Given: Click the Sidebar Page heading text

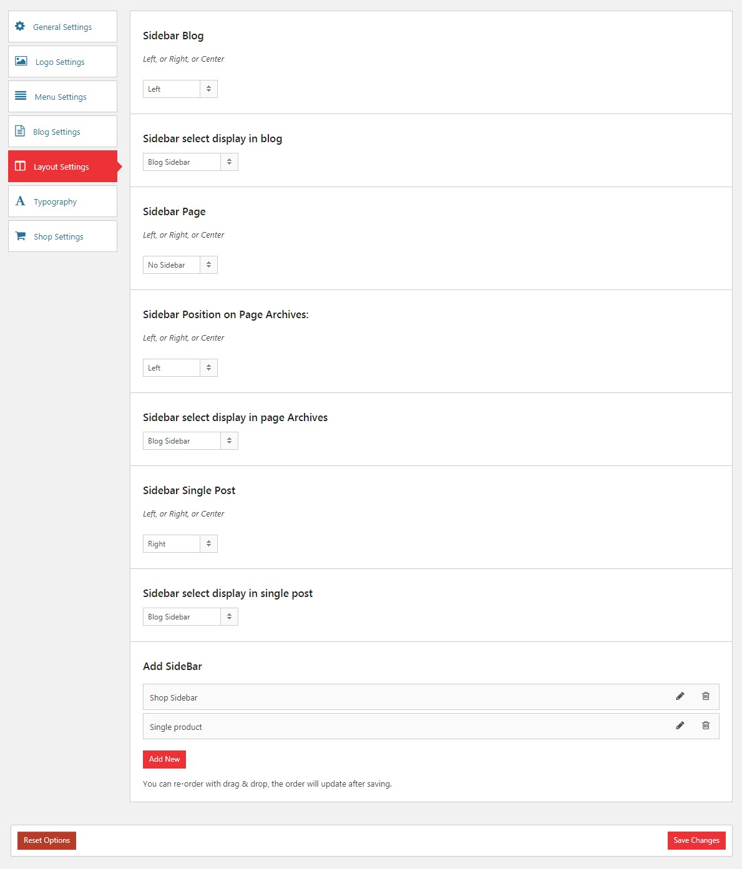Looking at the screenshot, I should 174,211.
